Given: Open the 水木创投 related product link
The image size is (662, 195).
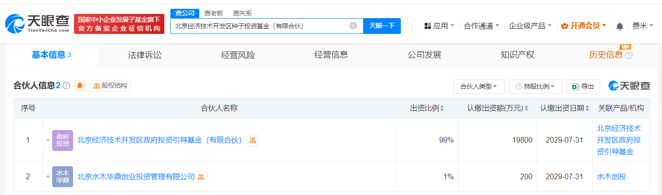Looking at the screenshot, I should (612, 177).
